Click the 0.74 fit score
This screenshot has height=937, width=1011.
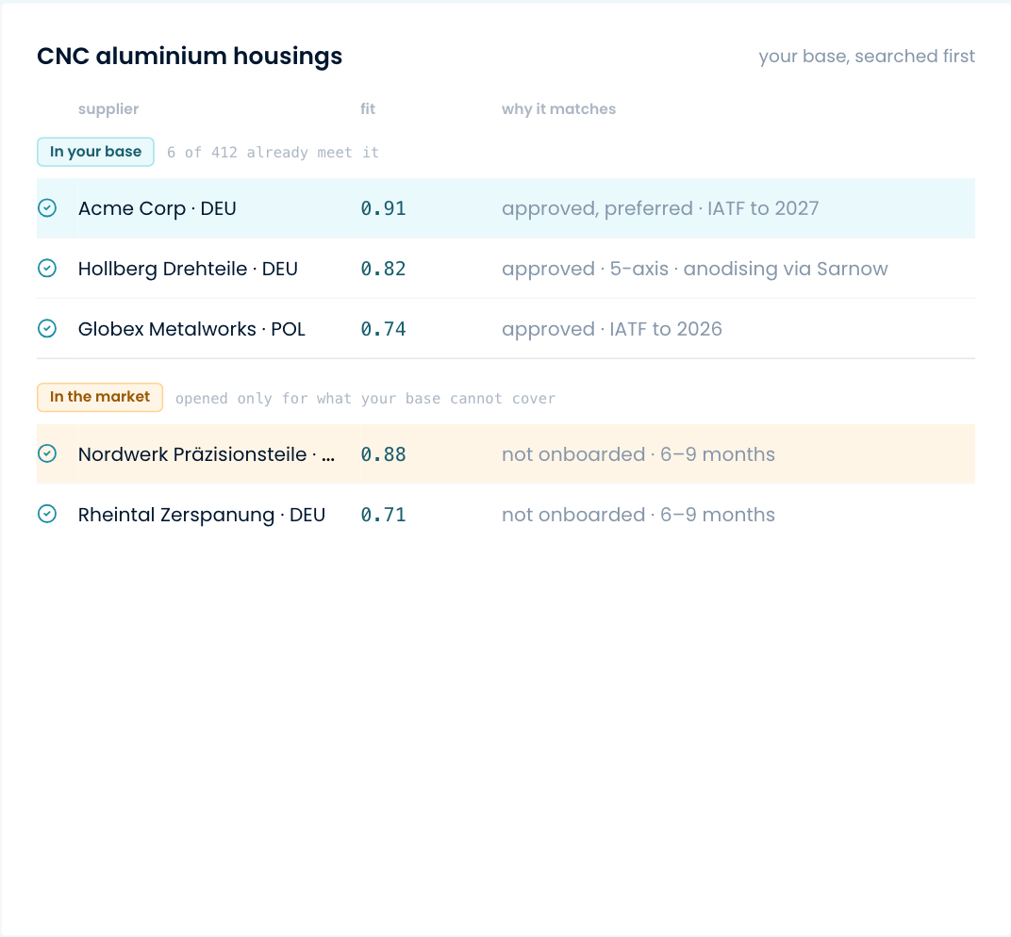(383, 329)
